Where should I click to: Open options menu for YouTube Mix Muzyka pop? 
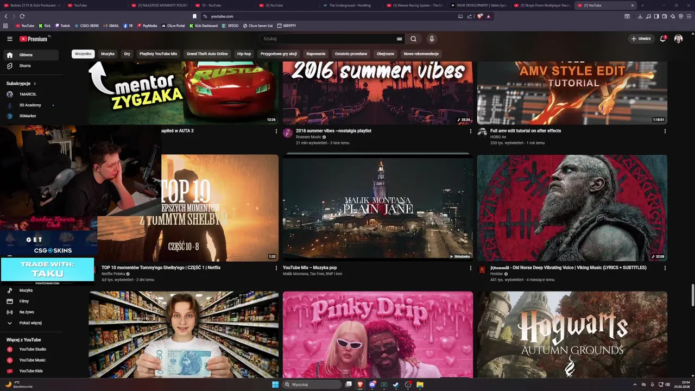471,268
